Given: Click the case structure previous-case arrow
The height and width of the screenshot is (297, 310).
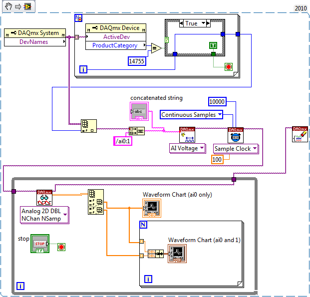Looking at the screenshot, I should pyautogui.click(x=182, y=23).
